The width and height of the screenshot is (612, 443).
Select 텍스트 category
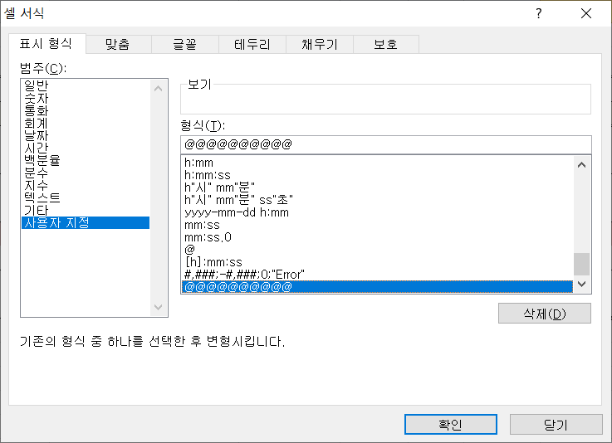[86, 197]
